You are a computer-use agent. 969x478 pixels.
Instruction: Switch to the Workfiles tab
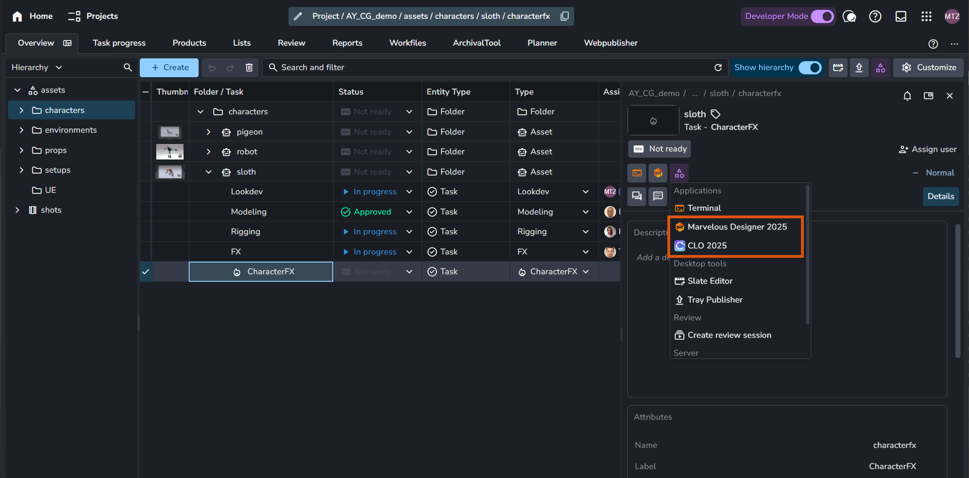[x=408, y=43]
